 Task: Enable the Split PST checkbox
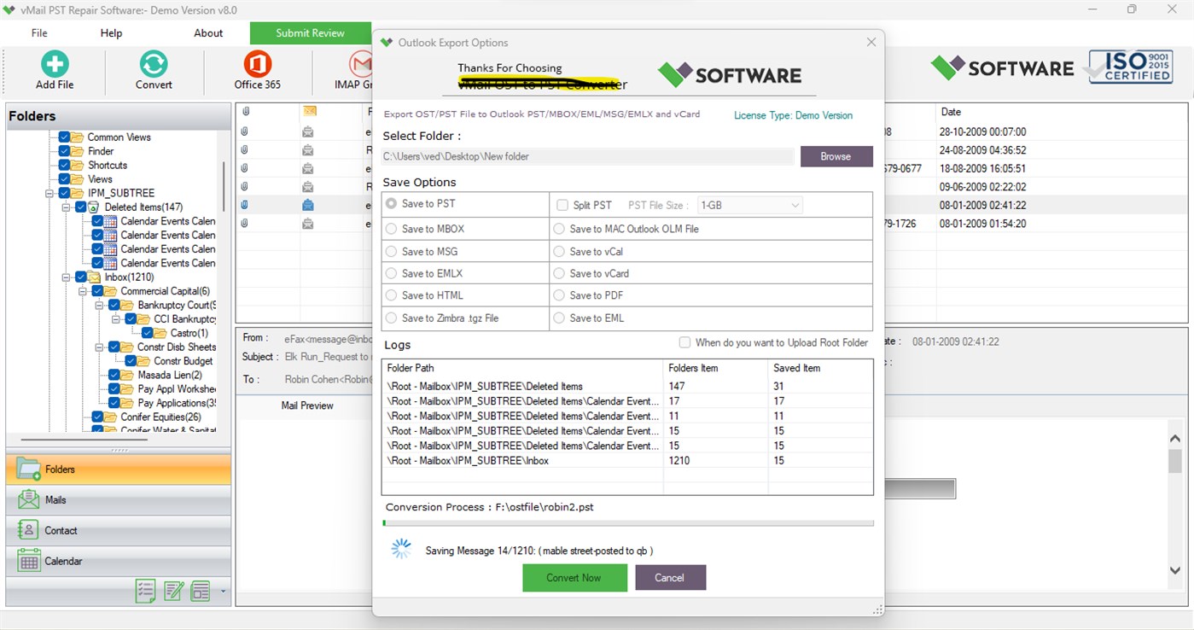tap(562, 205)
